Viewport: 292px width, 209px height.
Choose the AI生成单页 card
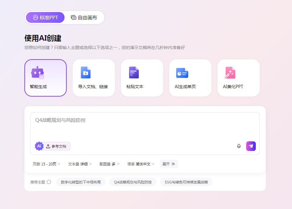click(x=190, y=78)
